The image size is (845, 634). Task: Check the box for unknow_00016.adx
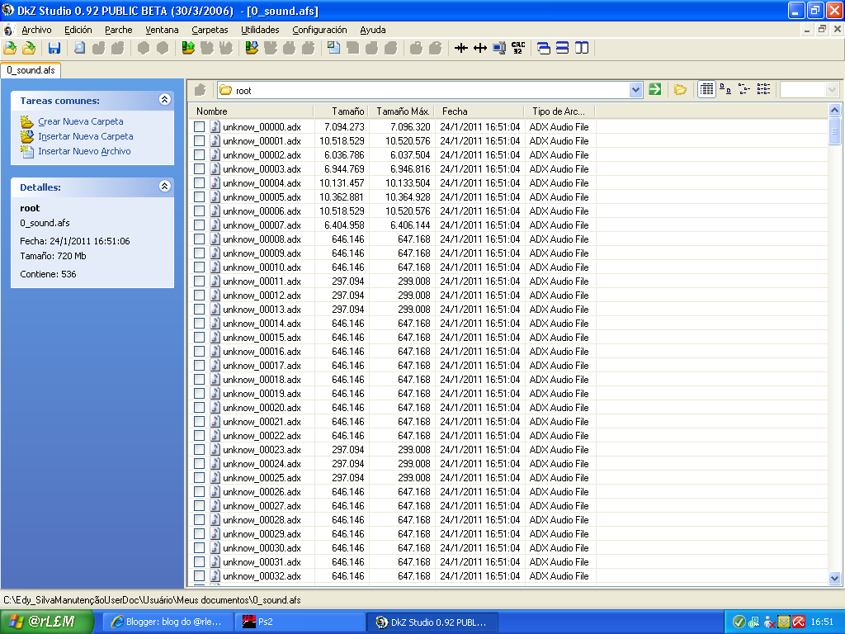point(200,351)
